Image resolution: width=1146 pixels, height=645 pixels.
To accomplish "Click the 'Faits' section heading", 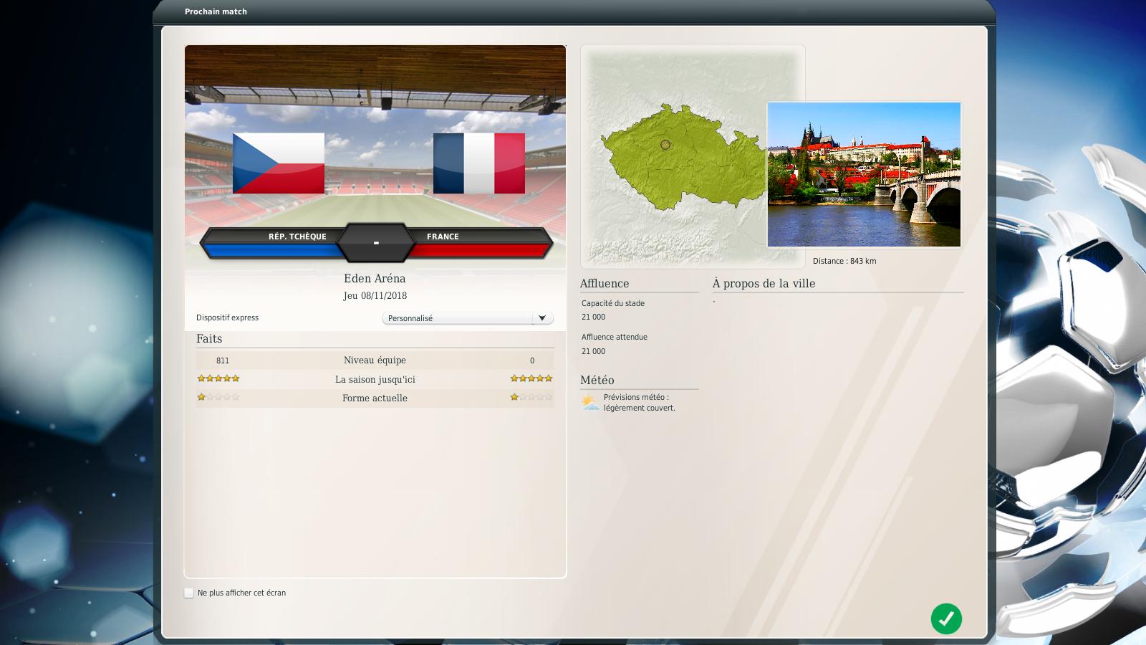I will click(x=209, y=338).
